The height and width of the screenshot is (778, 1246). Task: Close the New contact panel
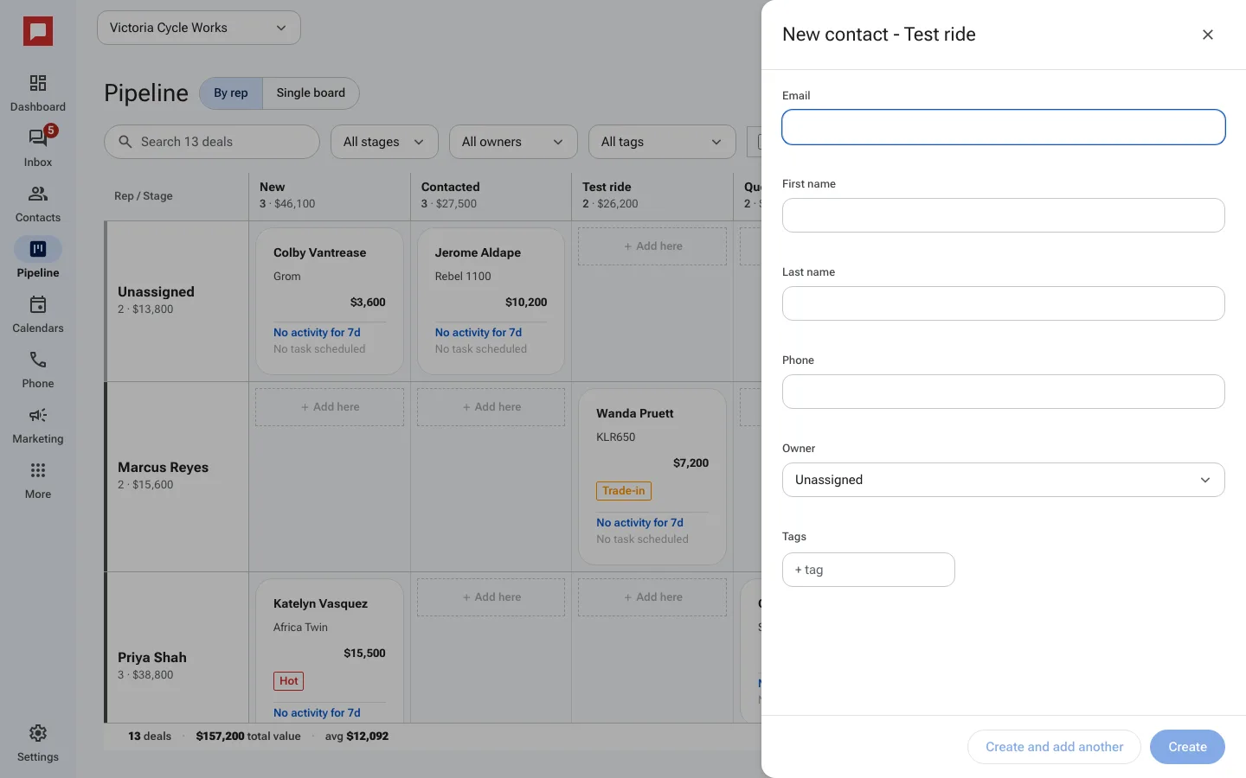[1208, 35]
